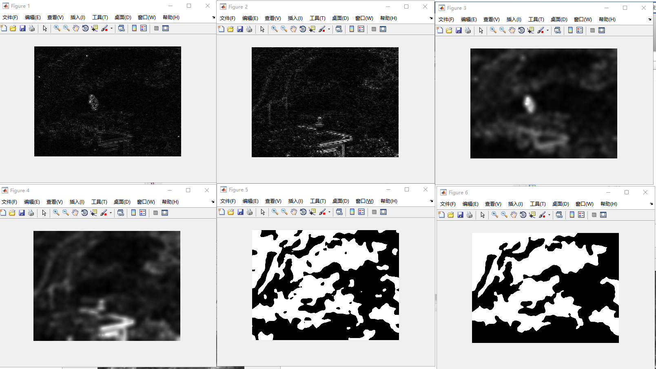Toggle Show Plot Tools and Dock in Figure 5
This screenshot has height=369, width=656.
pos(382,212)
